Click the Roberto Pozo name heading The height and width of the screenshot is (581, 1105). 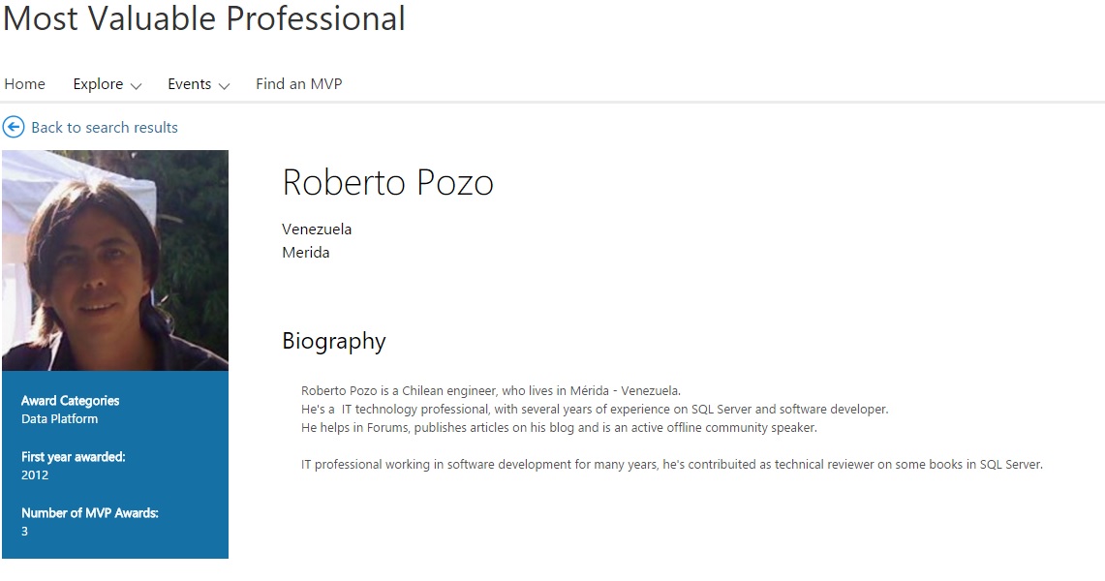pos(387,182)
